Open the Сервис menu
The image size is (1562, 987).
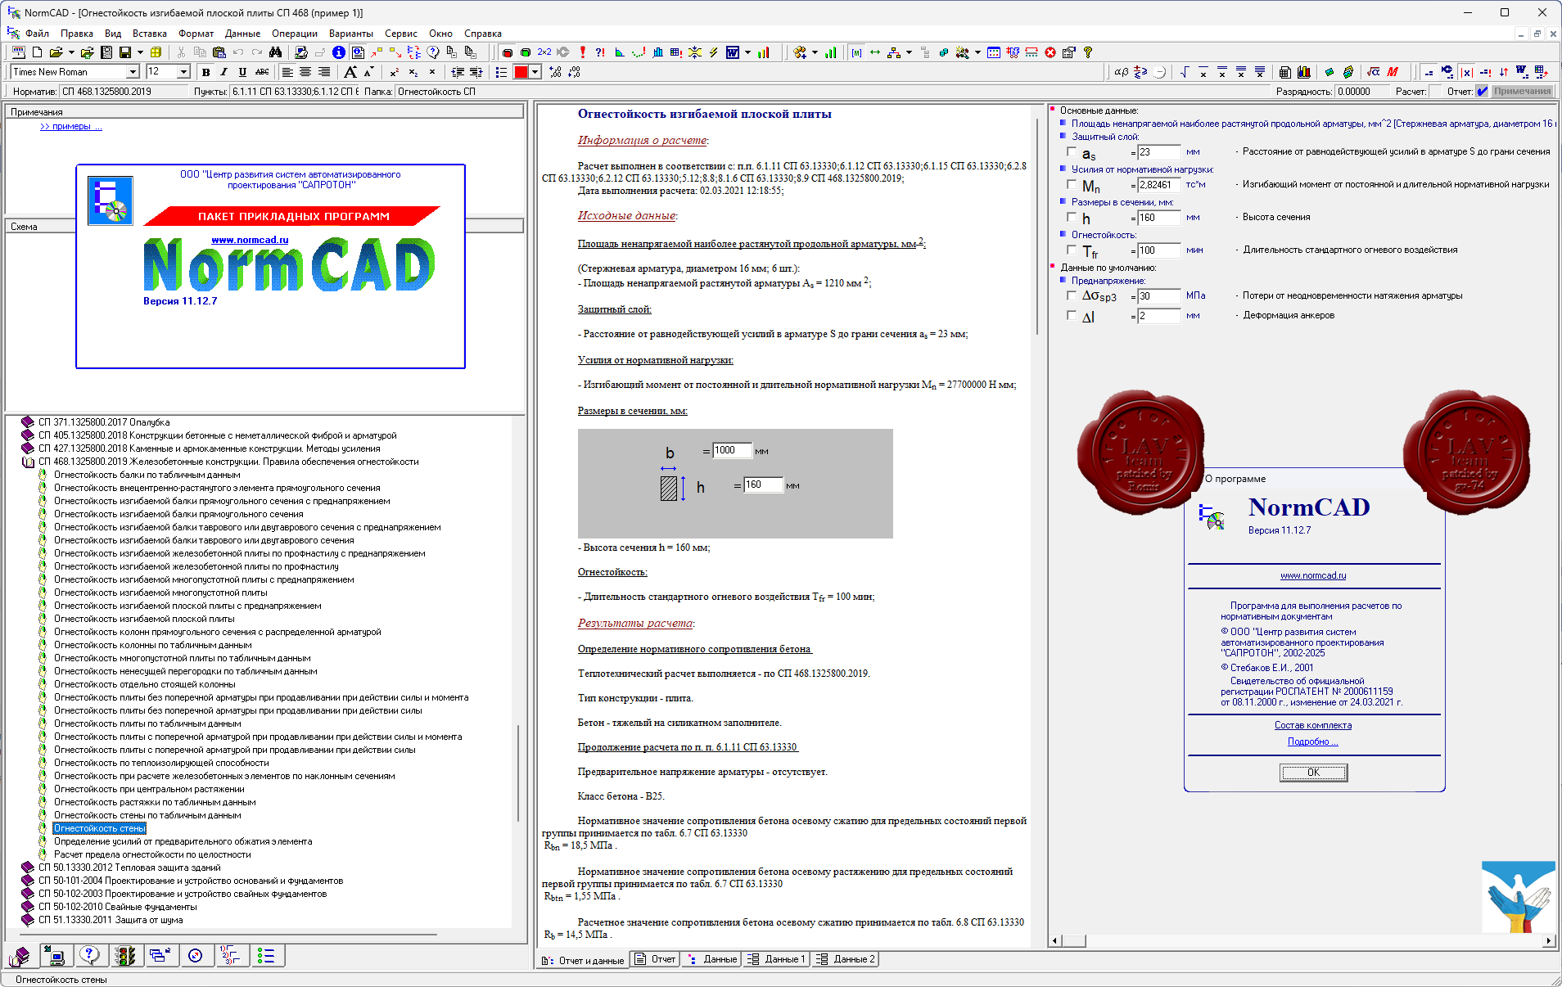click(400, 34)
